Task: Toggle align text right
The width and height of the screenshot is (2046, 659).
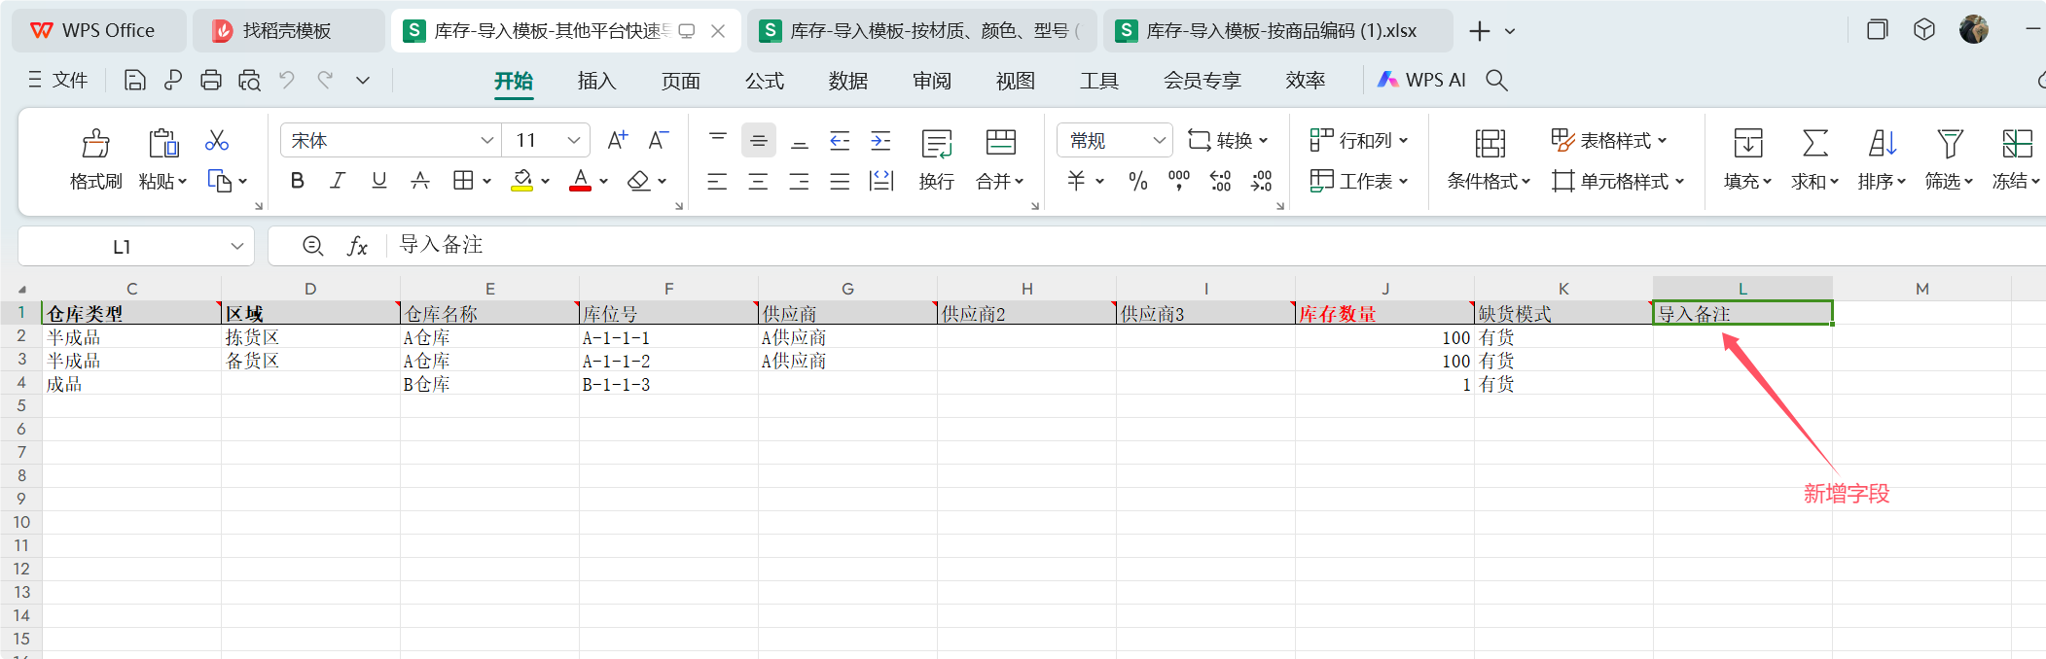Action: pyautogui.click(x=799, y=181)
